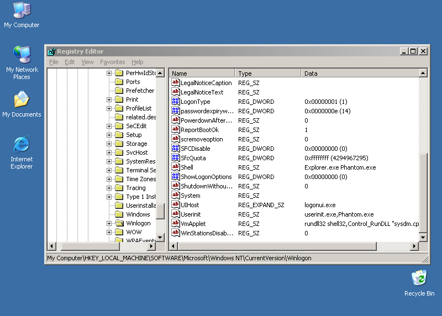Select the WinStationsDisab... string icon
Image resolution: width=442 pixels, height=316 pixels.
click(x=175, y=233)
